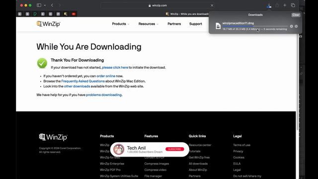
Task: Open WinZip System Utilities Suite link
Action: pos(119,176)
